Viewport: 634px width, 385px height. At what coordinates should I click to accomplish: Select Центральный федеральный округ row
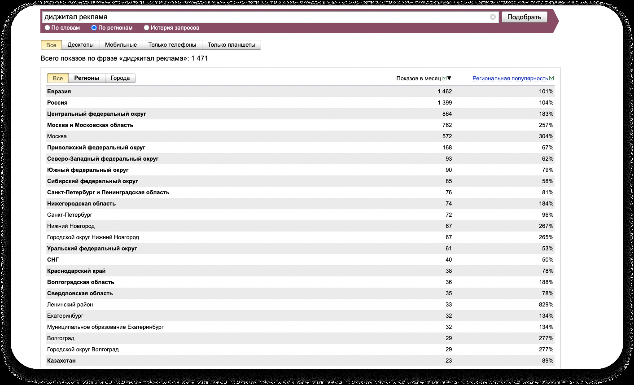point(301,114)
